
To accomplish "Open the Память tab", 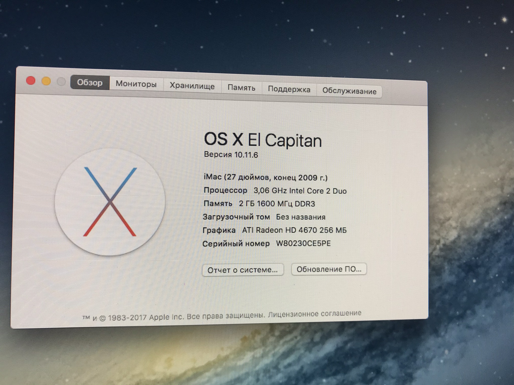I will (x=241, y=88).
